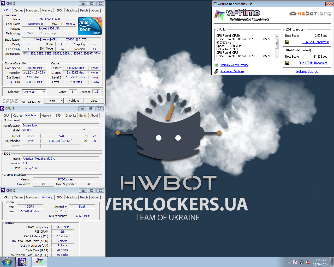Click the Advanced Settings wrench icon
This screenshot has width=334, height=267.
[x=216, y=71]
